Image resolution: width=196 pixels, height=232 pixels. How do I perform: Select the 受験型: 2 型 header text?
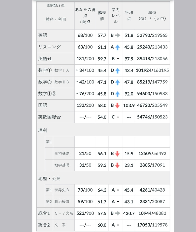click(x=56, y=5)
